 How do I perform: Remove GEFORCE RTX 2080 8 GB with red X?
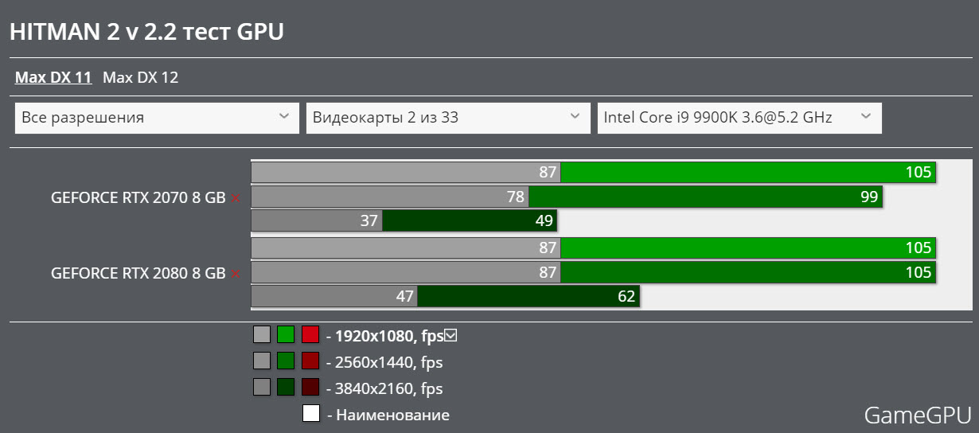(x=236, y=273)
